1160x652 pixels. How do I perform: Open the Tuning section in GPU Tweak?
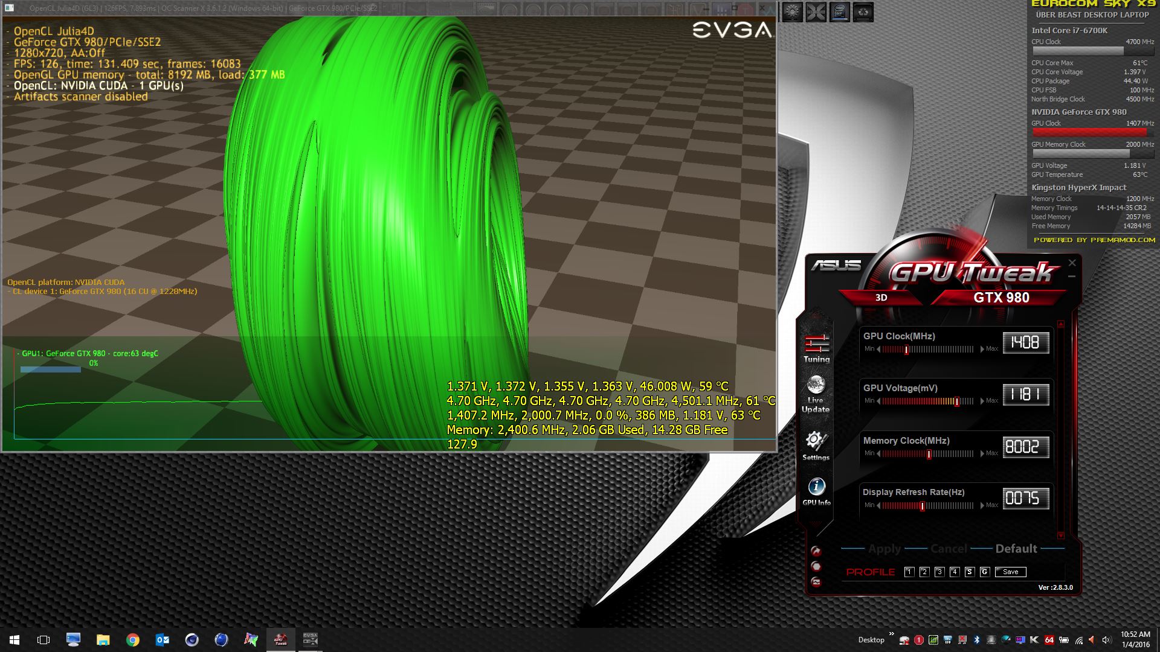(x=816, y=348)
